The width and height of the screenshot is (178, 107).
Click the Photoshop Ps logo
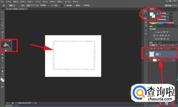tap(2, 2)
